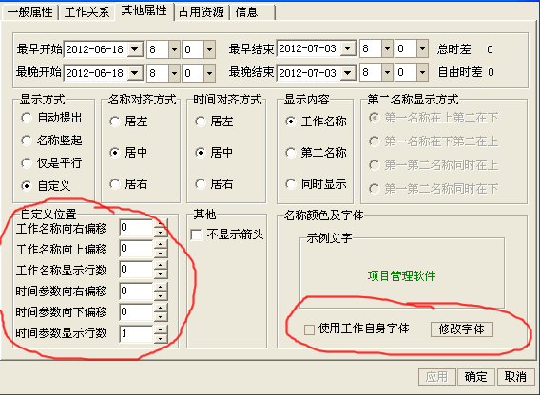Open the 最早开始 date dropdown

[135, 49]
